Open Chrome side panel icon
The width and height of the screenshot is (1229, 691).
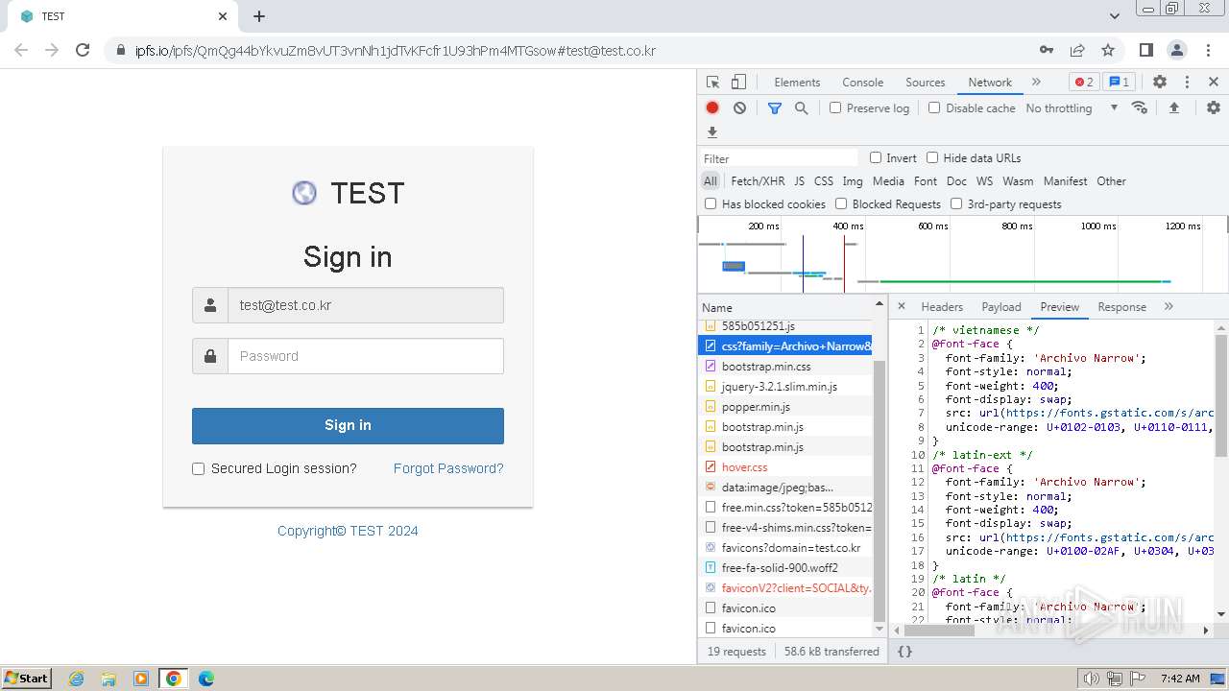coord(1145,51)
